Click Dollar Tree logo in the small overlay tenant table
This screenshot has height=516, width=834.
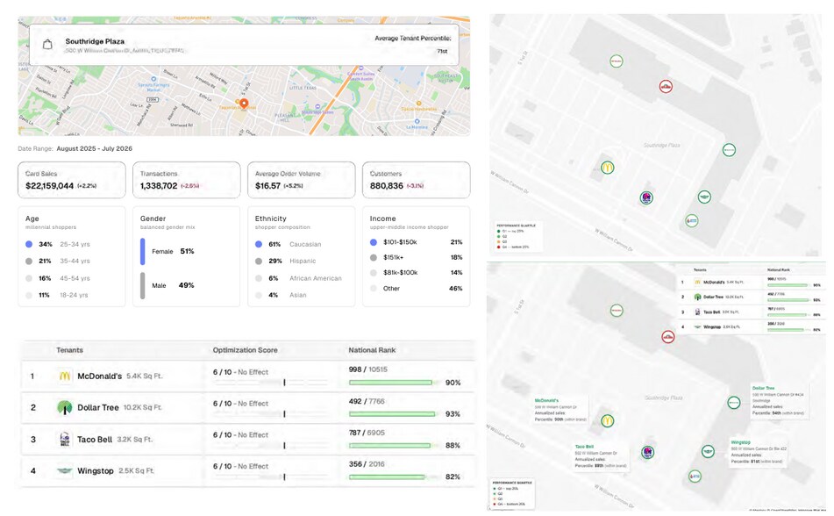(697, 297)
